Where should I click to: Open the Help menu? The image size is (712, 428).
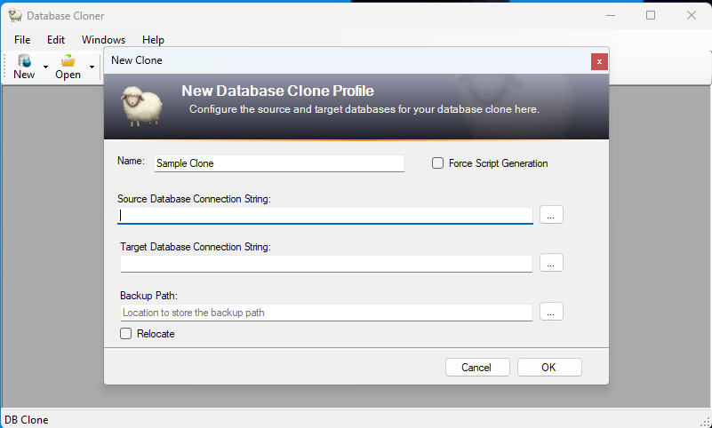click(x=153, y=40)
